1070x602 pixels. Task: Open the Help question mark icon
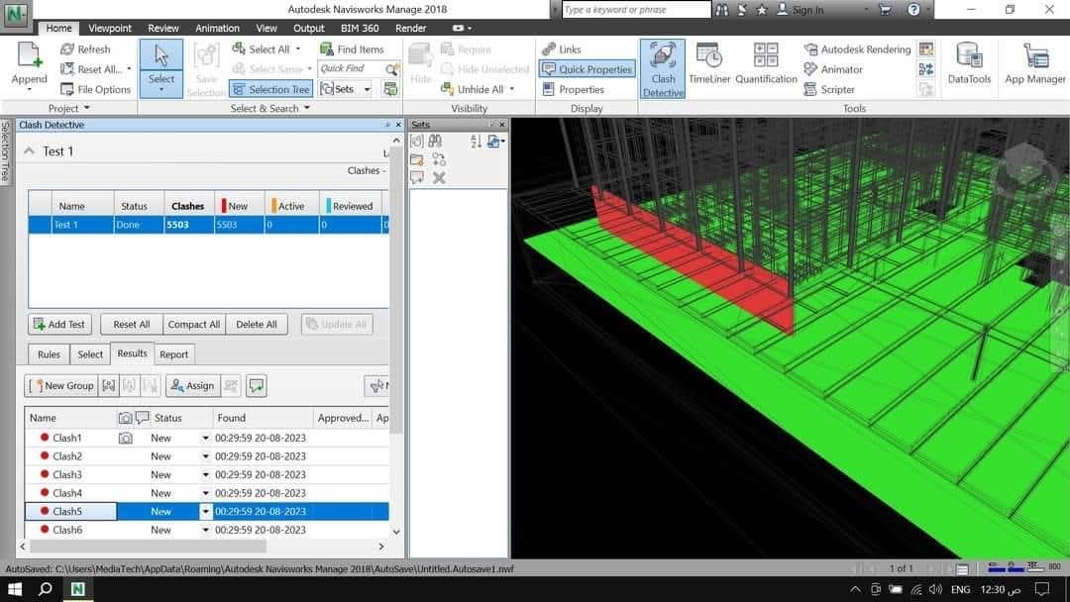[913, 10]
